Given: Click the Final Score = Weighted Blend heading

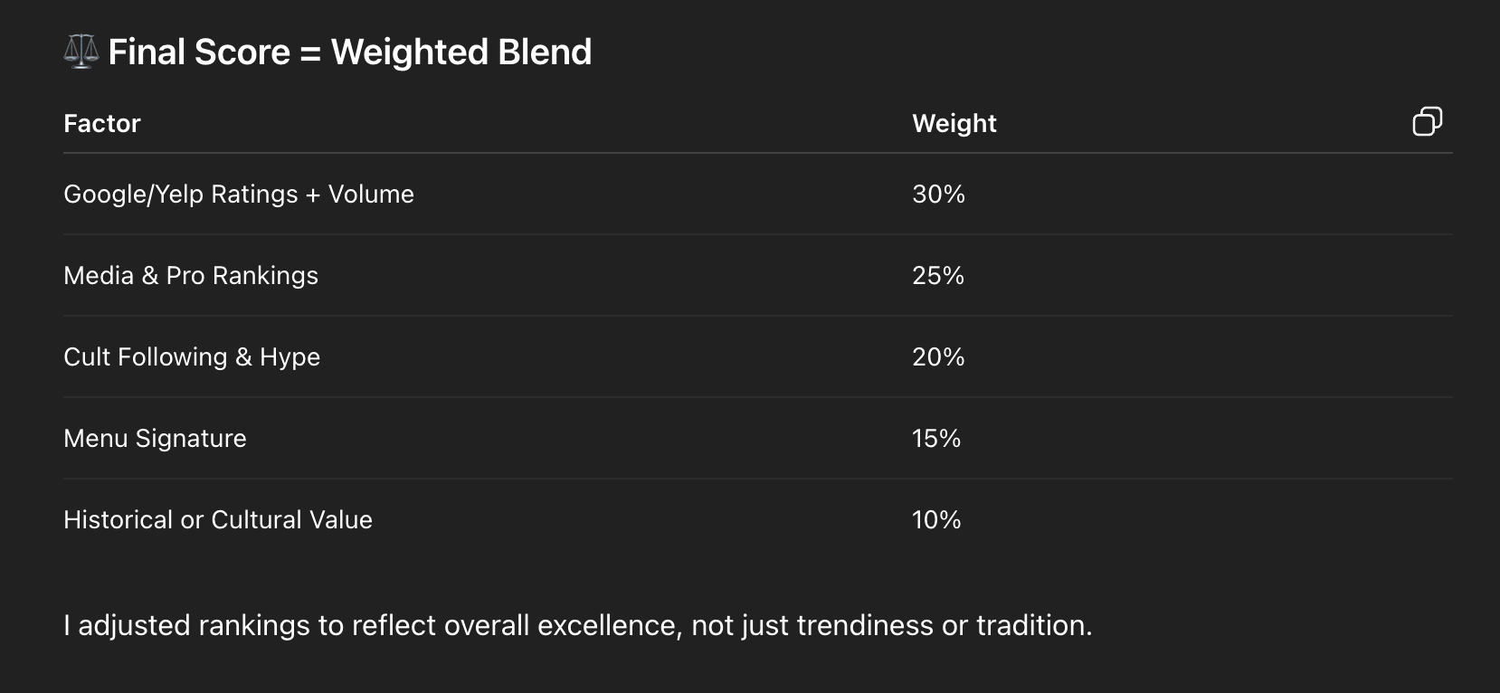Looking at the screenshot, I should (x=349, y=52).
